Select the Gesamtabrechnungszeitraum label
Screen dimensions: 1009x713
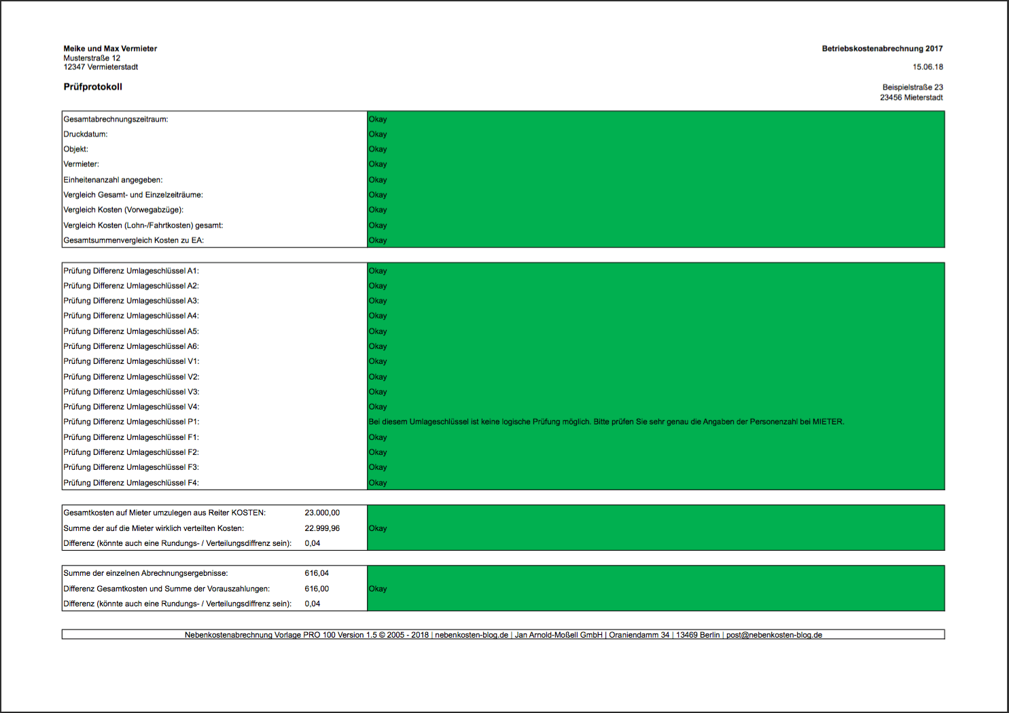click(116, 120)
